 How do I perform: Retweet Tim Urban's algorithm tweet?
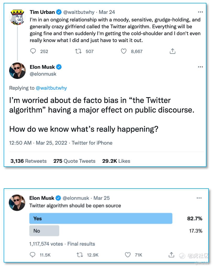click(78, 51)
